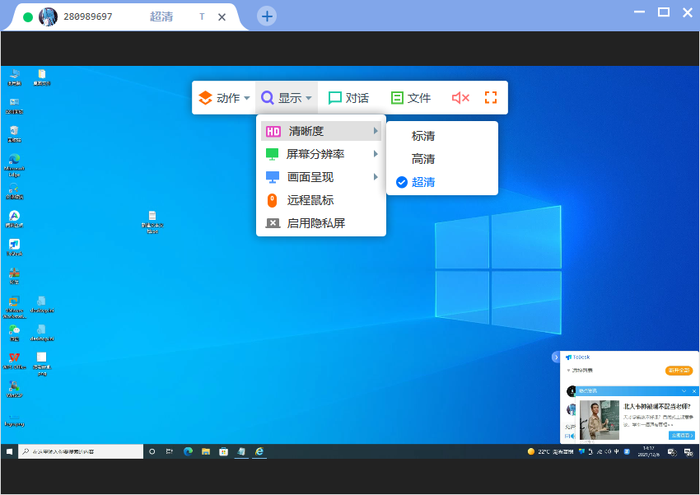Select the VMware Workstation desktop icon

pos(14,307)
